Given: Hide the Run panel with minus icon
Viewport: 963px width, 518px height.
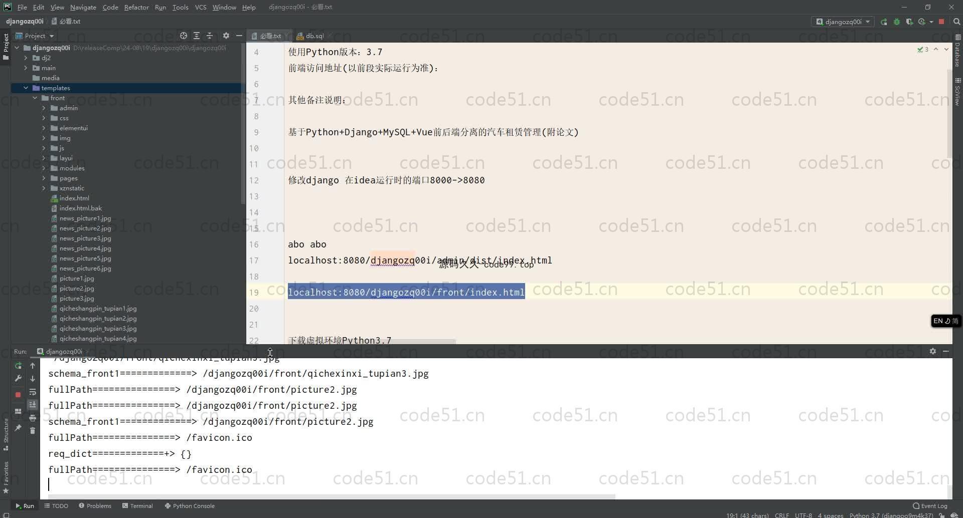Looking at the screenshot, I should pyautogui.click(x=945, y=351).
